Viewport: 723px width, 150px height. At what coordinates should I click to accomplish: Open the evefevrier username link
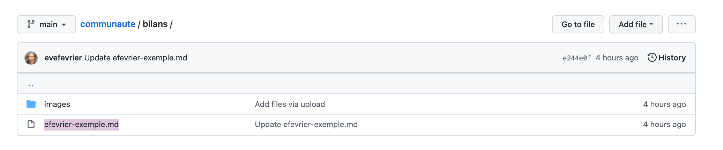pos(63,58)
